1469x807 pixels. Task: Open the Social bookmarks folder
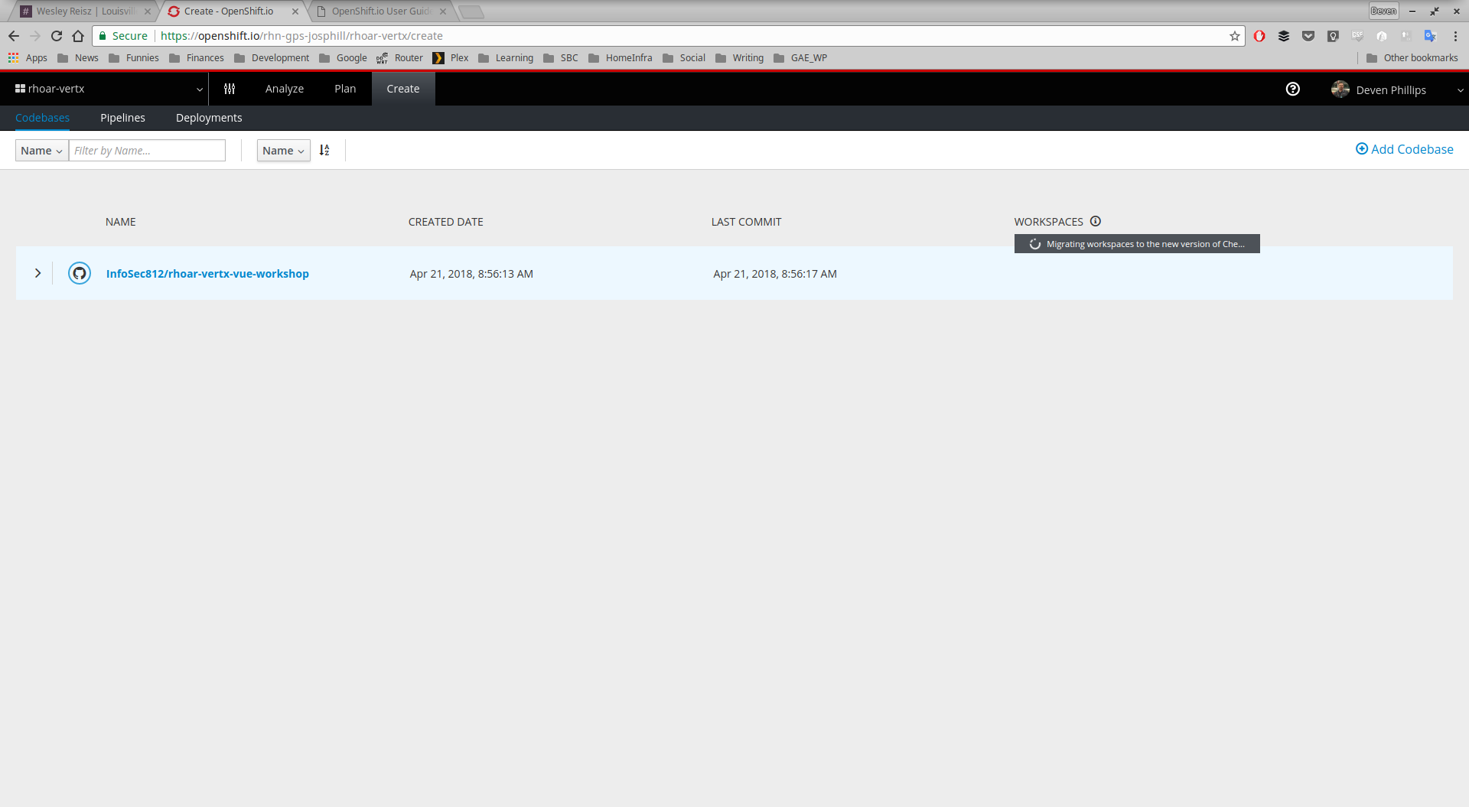pyautogui.click(x=684, y=58)
